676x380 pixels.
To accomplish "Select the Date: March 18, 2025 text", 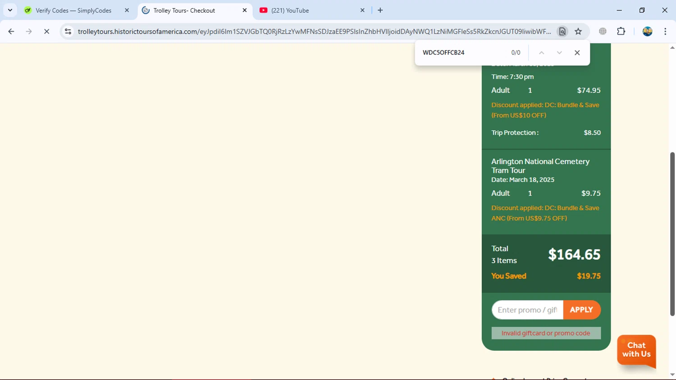I will pos(523,180).
